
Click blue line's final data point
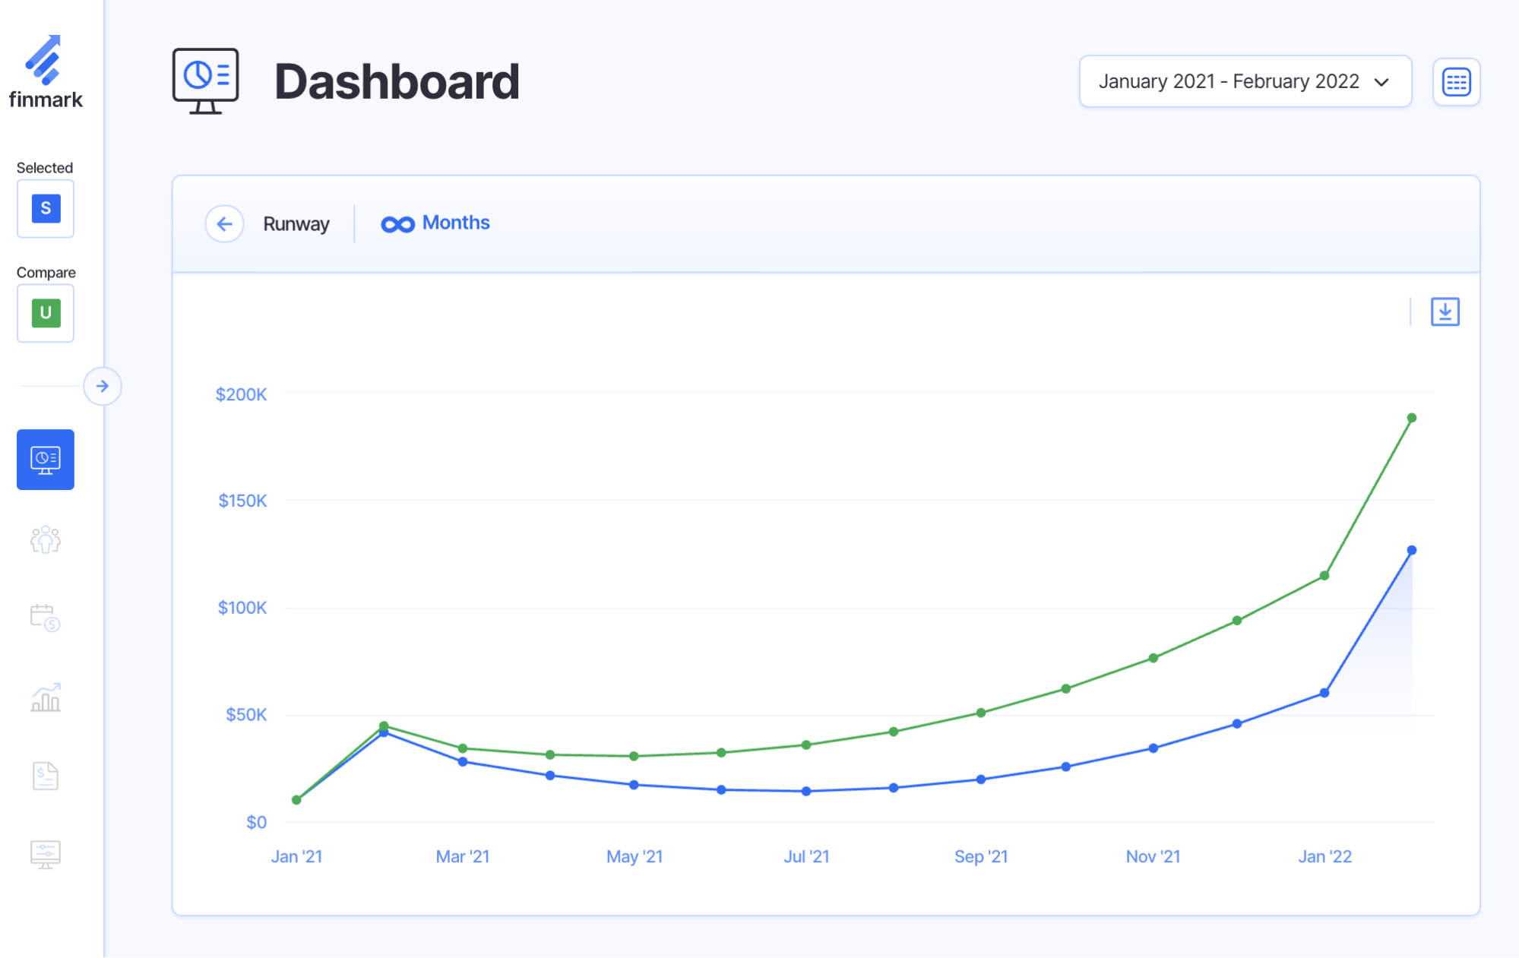click(x=1411, y=550)
